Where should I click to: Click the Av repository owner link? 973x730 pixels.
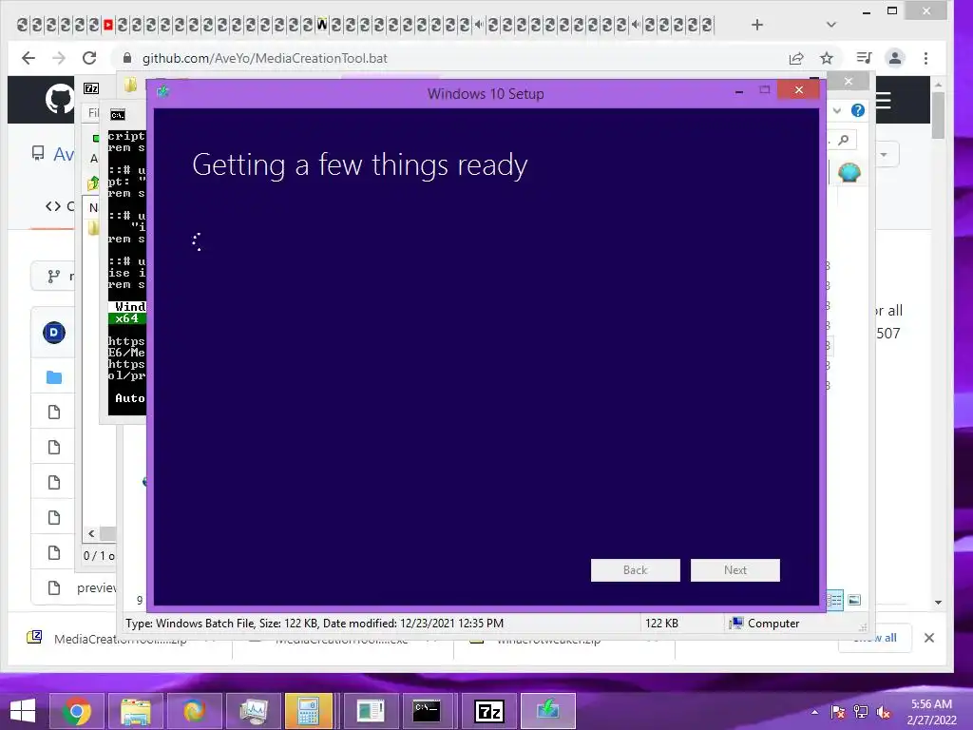(64, 153)
